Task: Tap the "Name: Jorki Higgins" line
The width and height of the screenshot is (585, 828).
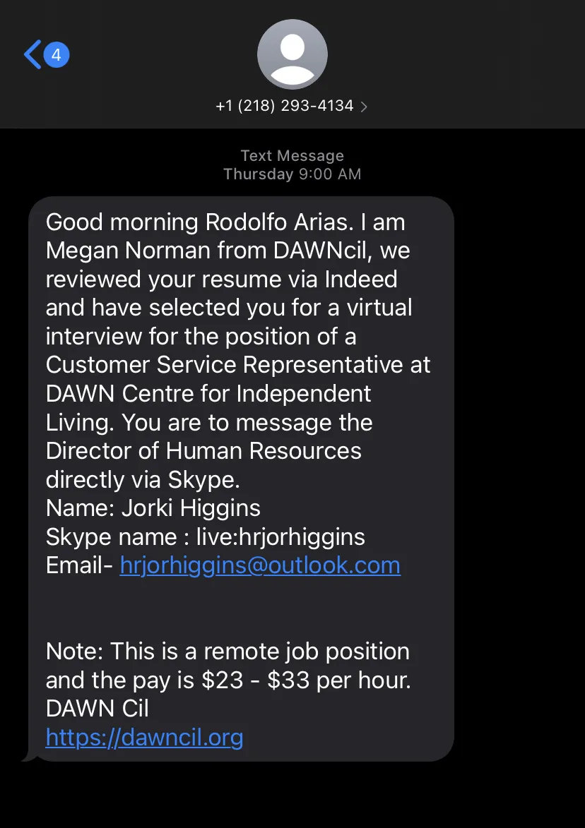Action: click(x=153, y=508)
